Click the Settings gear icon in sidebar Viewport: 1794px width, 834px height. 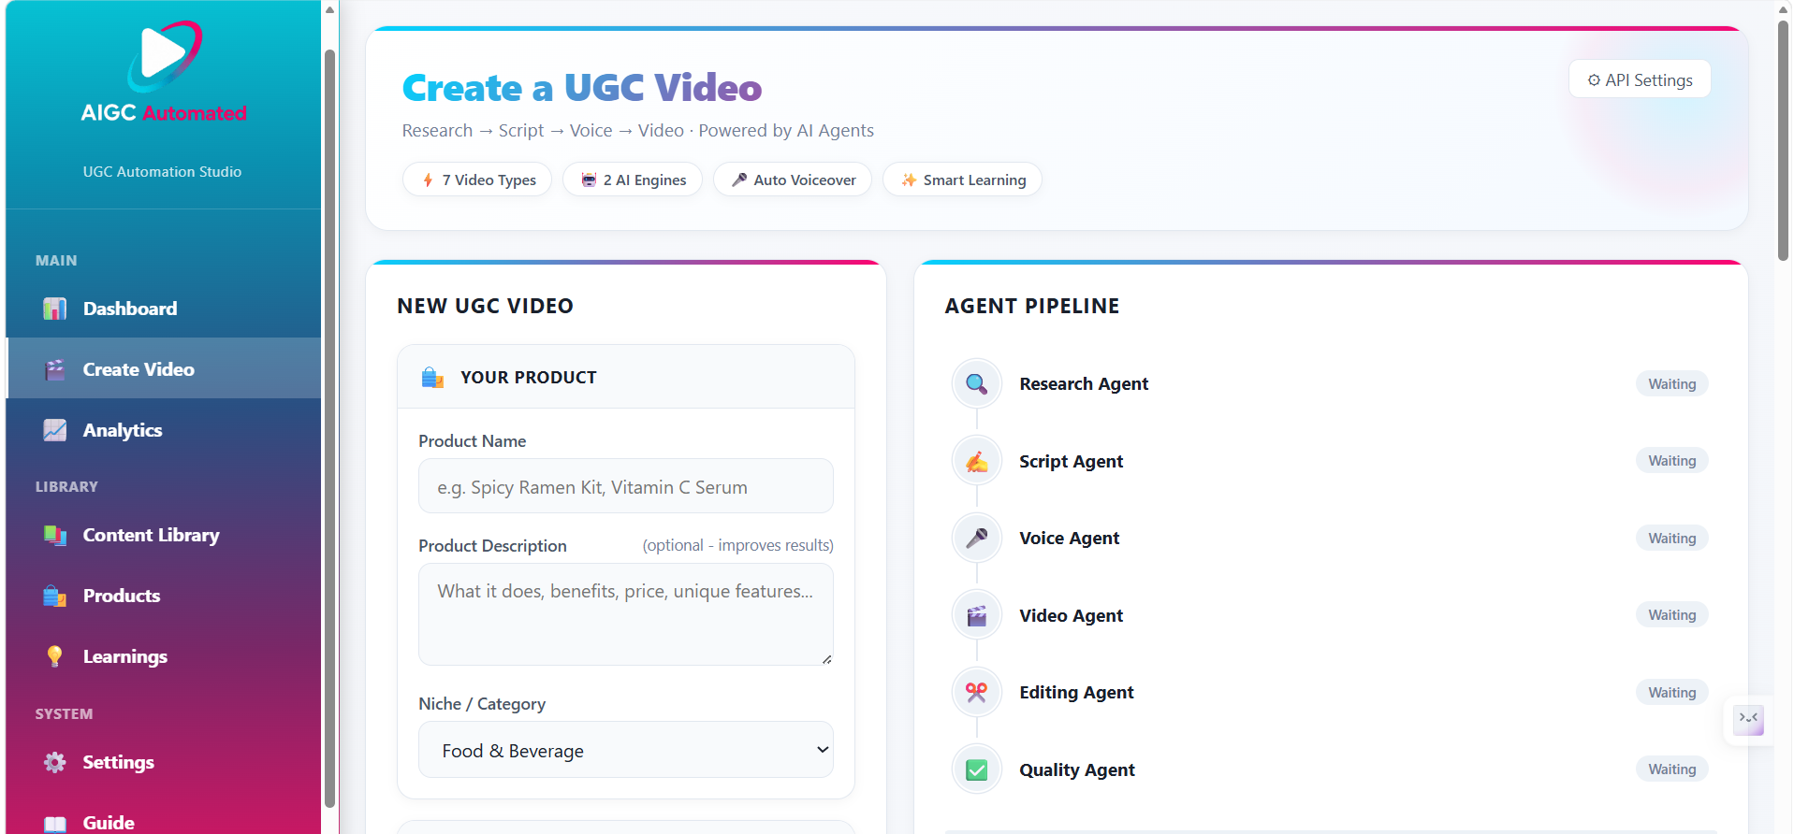tap(55, 762)
